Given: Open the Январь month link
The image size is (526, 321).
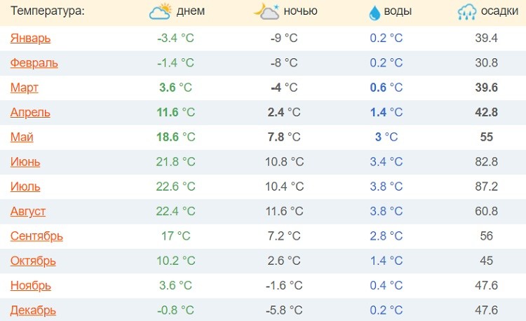Looking at the screenshot, I should pyautogui.click(x=30, y=38).
